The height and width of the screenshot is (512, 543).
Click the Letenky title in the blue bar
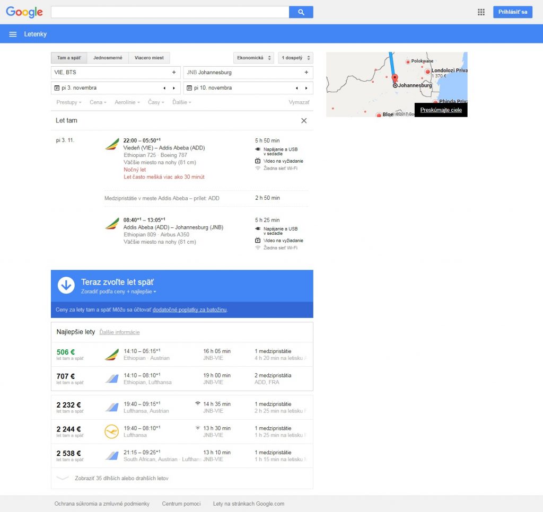tap(36, 34)
